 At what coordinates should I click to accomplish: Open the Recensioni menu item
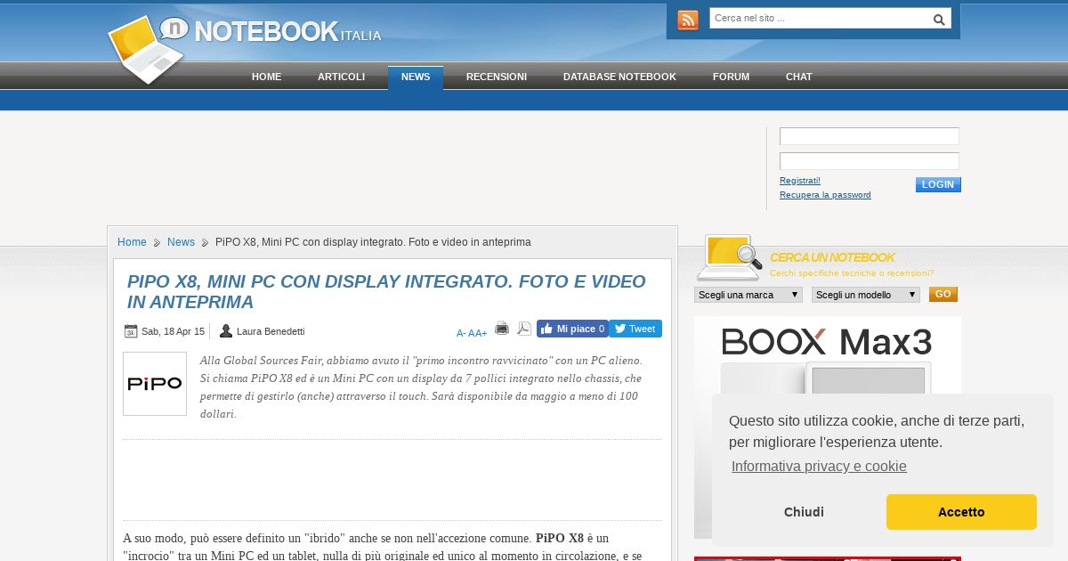click(497, 77)
